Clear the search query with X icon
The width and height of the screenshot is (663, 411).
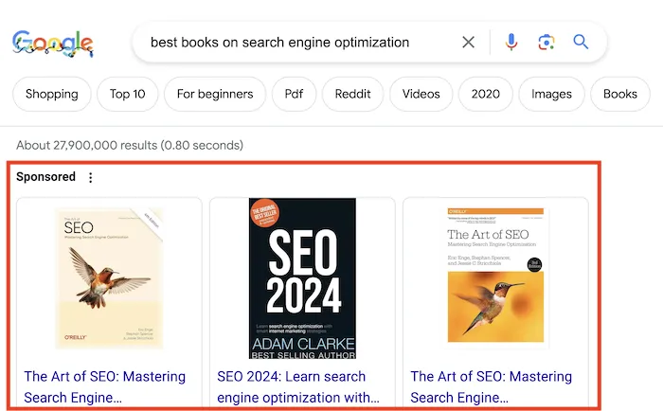click(x=469, y=42)
